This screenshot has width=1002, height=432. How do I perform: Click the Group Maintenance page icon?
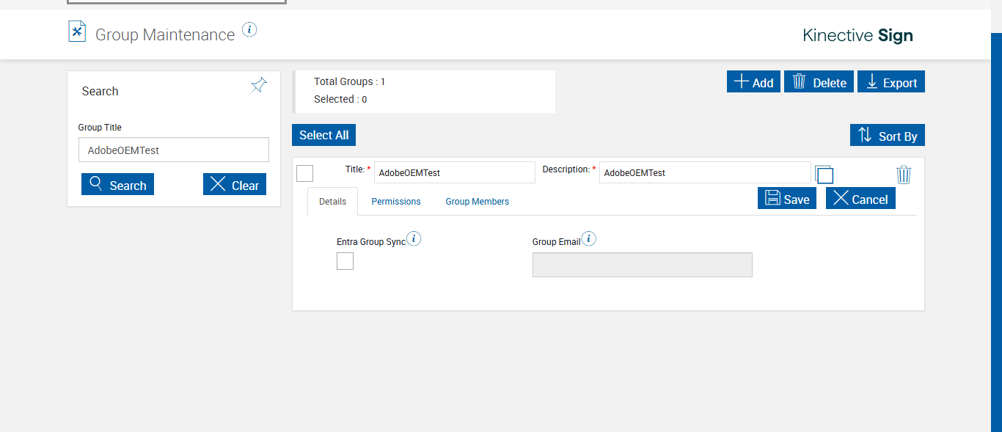(x=77, y=32)
